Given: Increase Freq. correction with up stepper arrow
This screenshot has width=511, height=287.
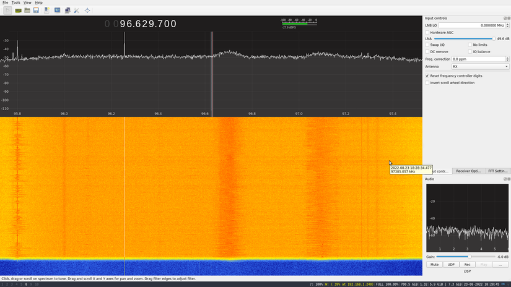Looking at the screenshot, I should click(x=507, y=58).
